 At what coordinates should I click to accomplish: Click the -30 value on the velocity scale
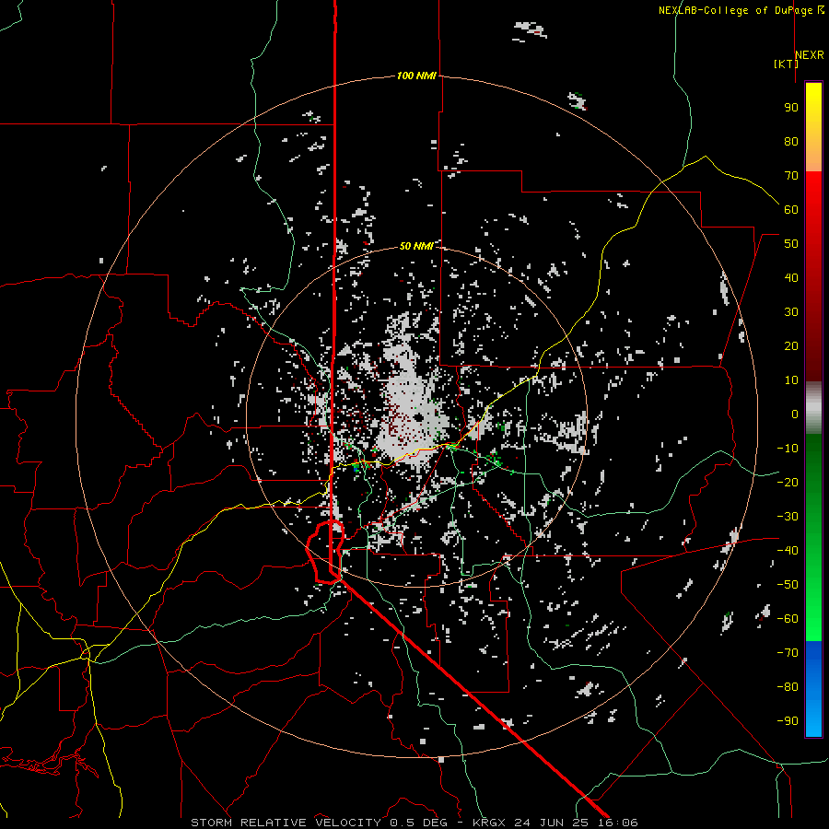[788, 517]
